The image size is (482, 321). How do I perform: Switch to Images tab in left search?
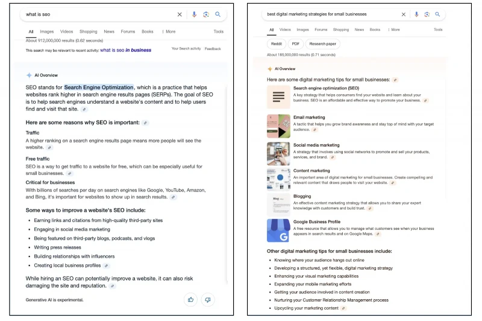(x=47, y=32)
